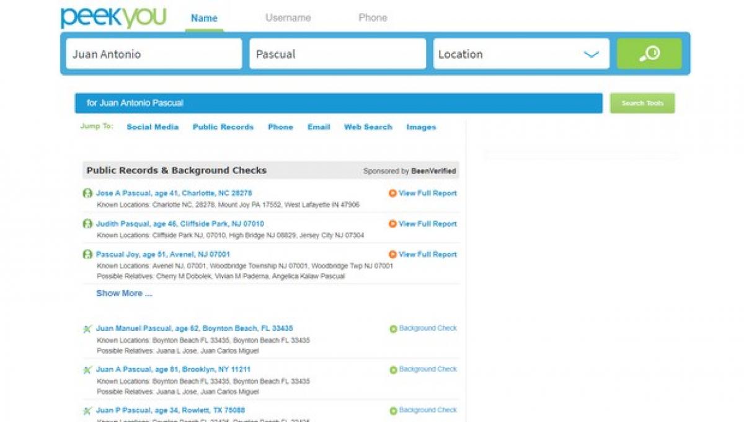
Task: Jump to the Public Records section
Action: pyautogui.click(x=223, y=127)
